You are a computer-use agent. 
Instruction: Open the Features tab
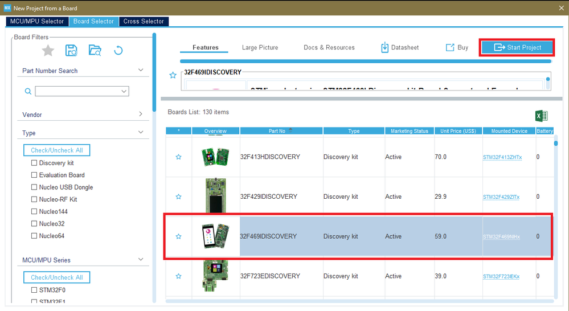206,47
